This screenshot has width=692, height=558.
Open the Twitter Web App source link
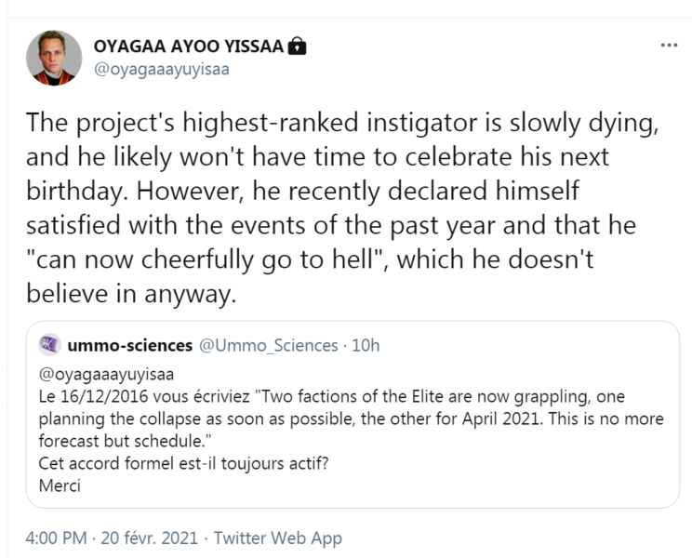[278, 538]
